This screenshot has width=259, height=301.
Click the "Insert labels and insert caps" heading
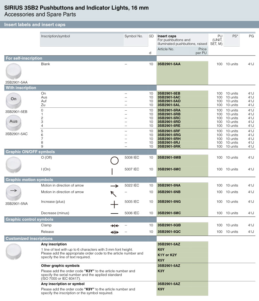coord(35,25)
